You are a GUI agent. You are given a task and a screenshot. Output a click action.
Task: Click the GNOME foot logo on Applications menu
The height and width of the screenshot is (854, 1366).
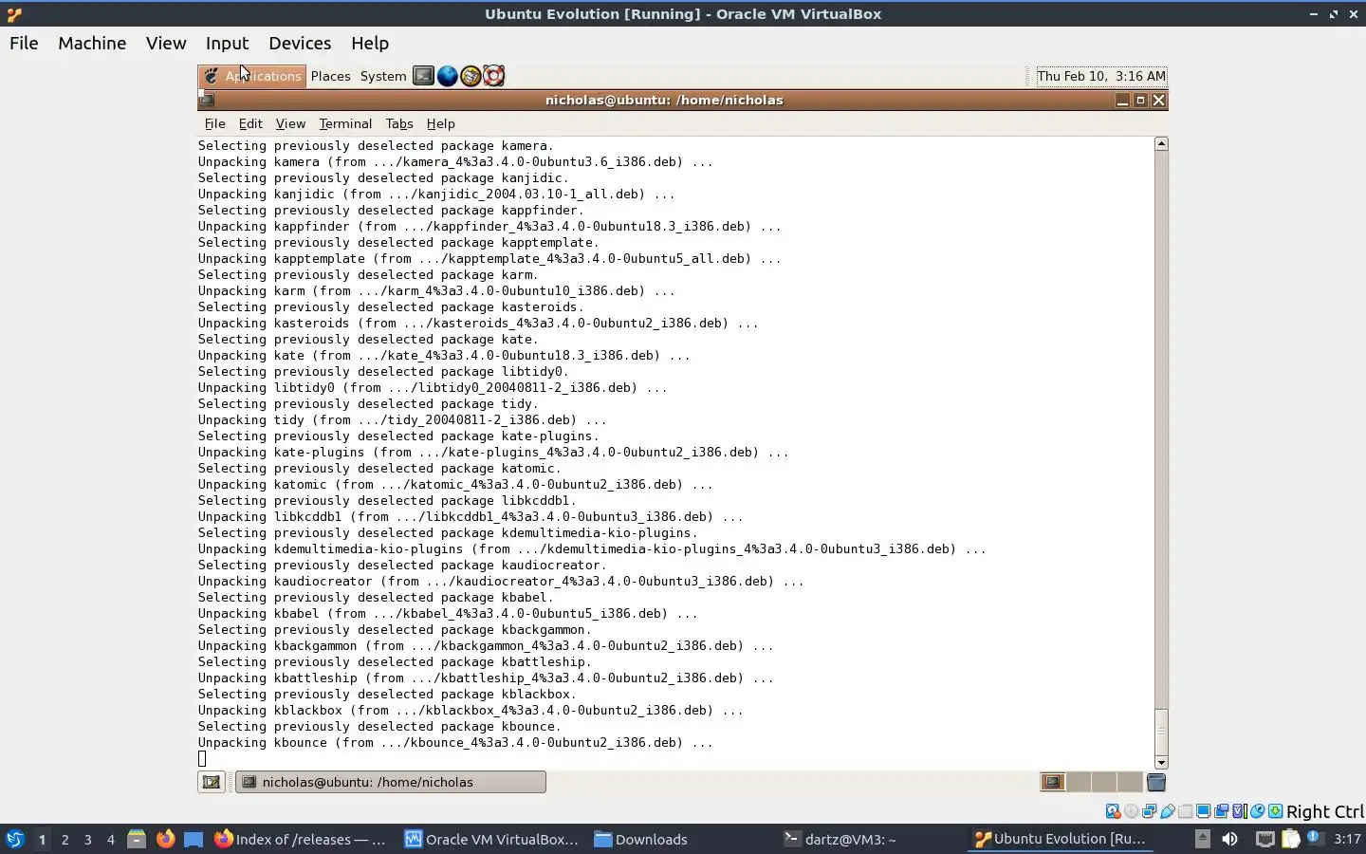(x=212, y=76)
